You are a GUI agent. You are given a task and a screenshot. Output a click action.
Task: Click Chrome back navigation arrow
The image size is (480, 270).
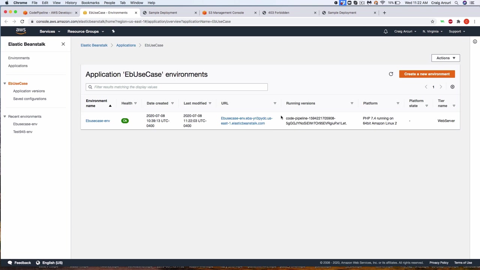(6, 21)
